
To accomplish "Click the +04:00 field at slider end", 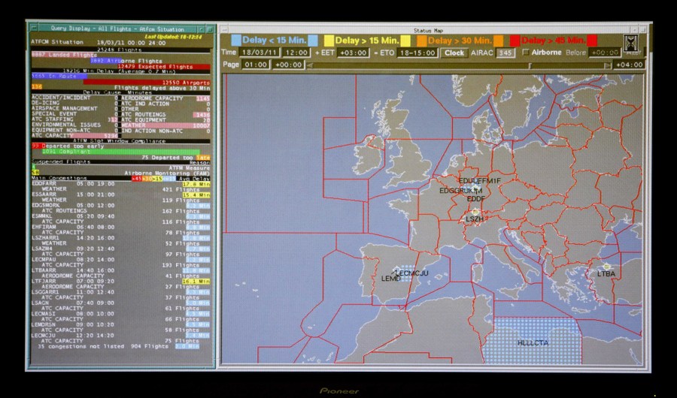I will [x=629, y=65].
